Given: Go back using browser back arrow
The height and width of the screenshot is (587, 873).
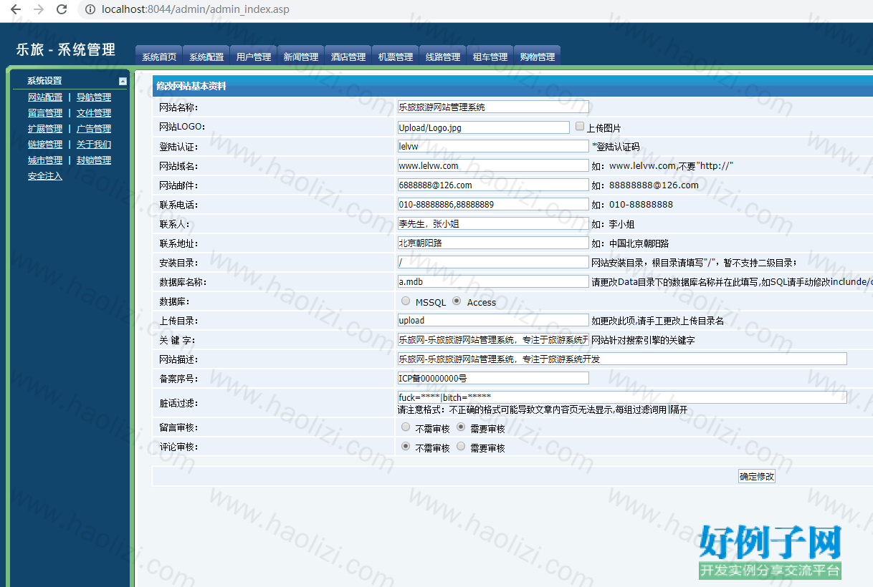Looking at the screenshot, I should [x=15, y=9].
